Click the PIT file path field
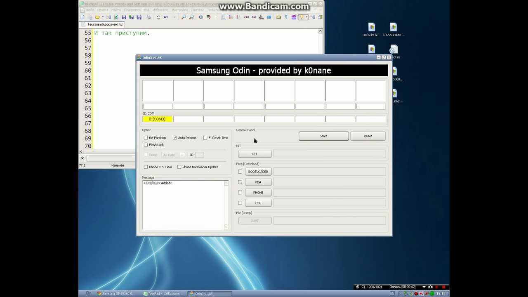Screen dimensions: 528x297 (x=330, y=154)
